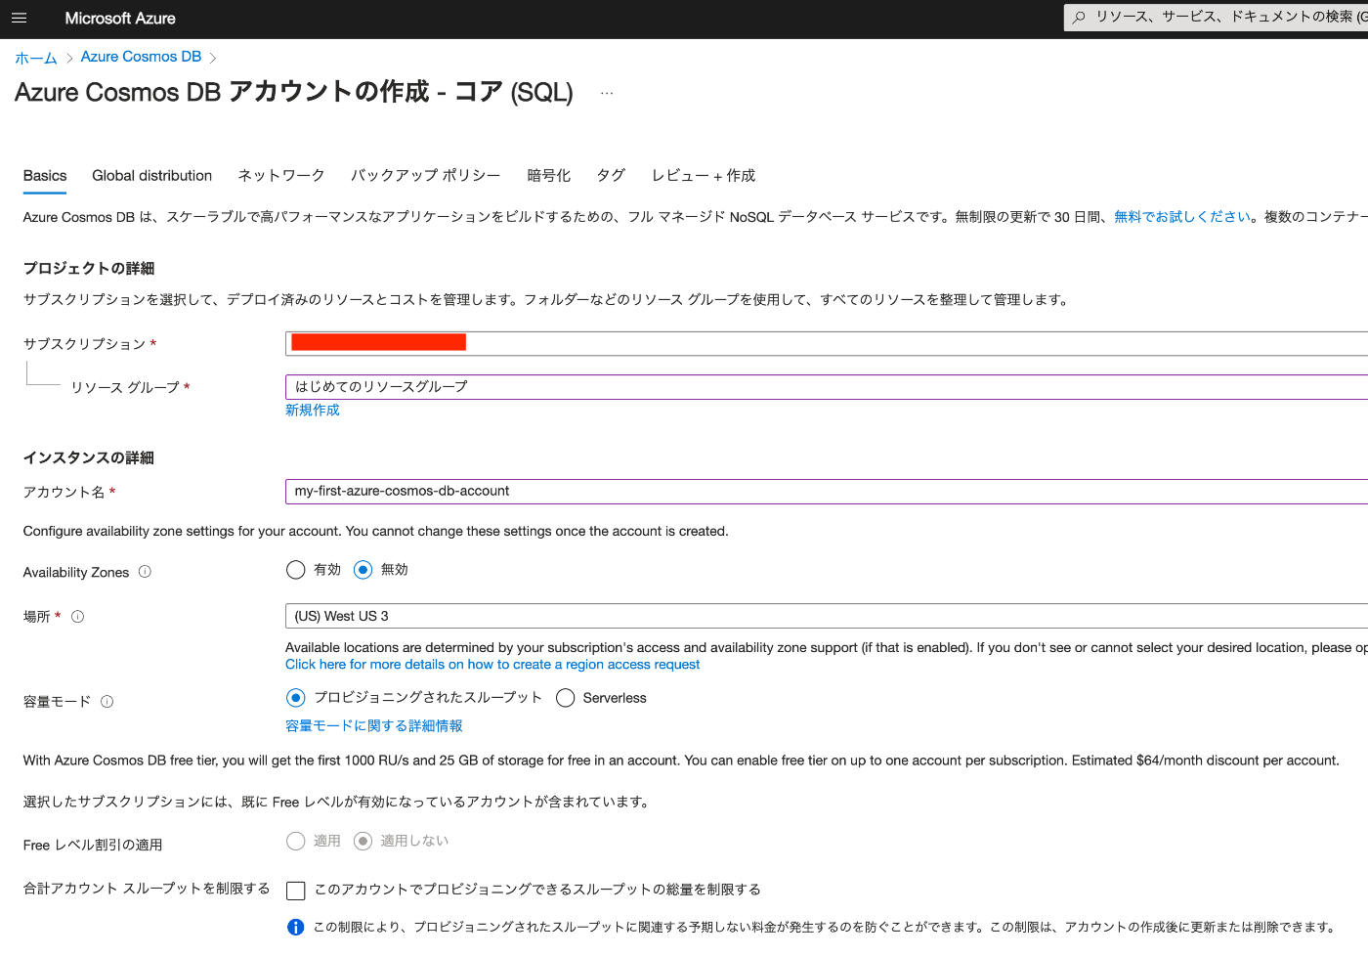Open the バックアップ ポリシー tab
This screenshot has width=1368, height=957.
pyautogui.click(x=426, y=176)
